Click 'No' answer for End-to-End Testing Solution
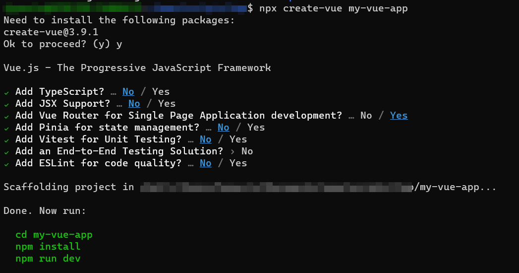Viewport: 519px width, 273px height. (247, 151)
